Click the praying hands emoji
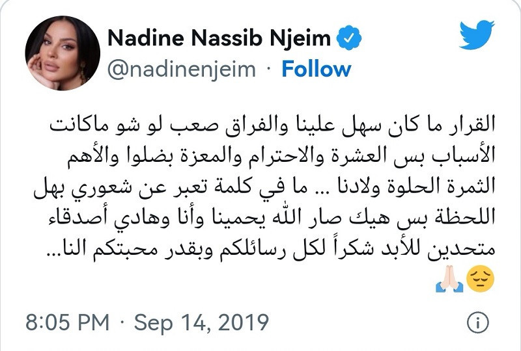This screenshot has width=521, height=351. (449, 279)
